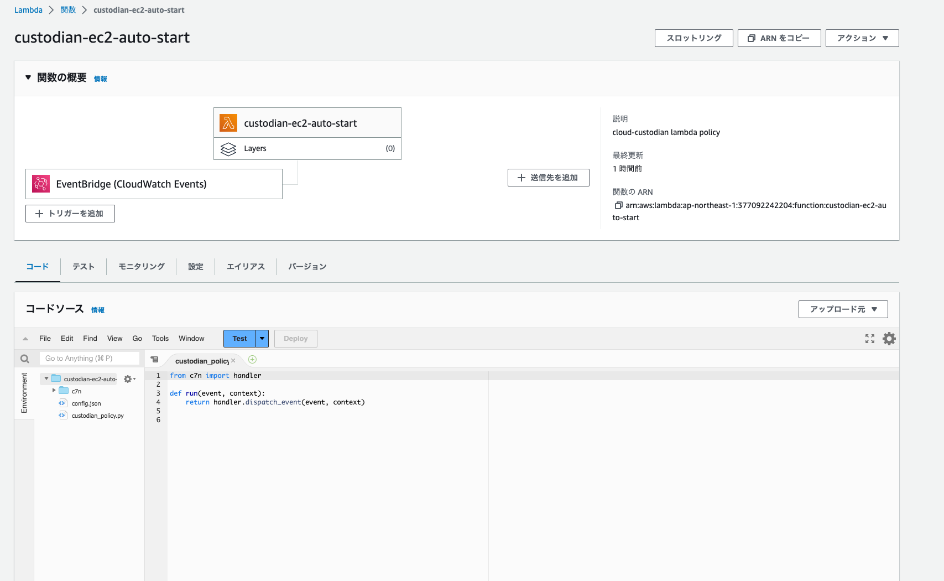The height and width of the screenshot is (581, 944).
Task: Select the custodian_policy editor tab
Action: click(202, 361)
